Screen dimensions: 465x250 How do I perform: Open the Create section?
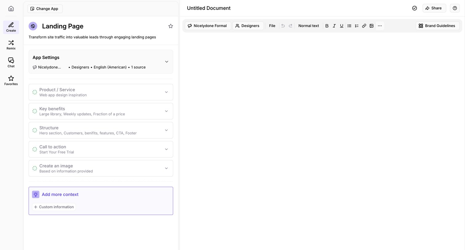(11, 27)
